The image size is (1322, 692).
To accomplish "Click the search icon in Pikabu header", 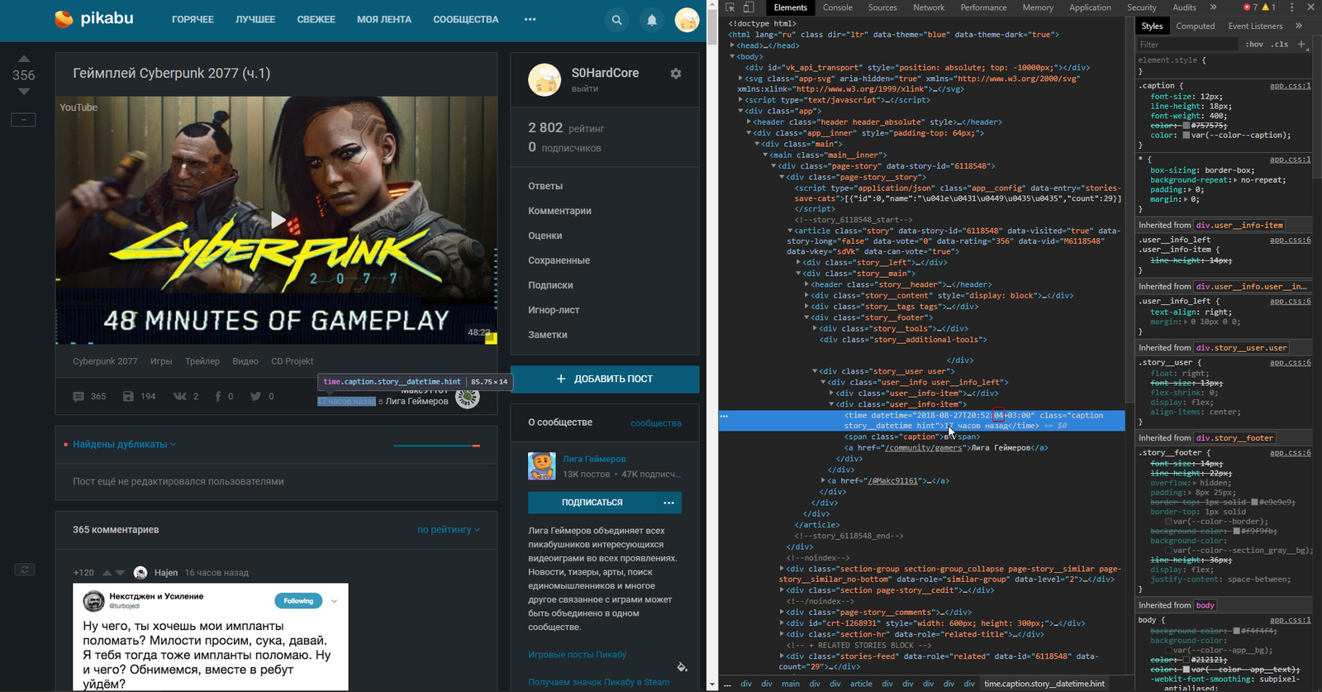I will (616, 20).
